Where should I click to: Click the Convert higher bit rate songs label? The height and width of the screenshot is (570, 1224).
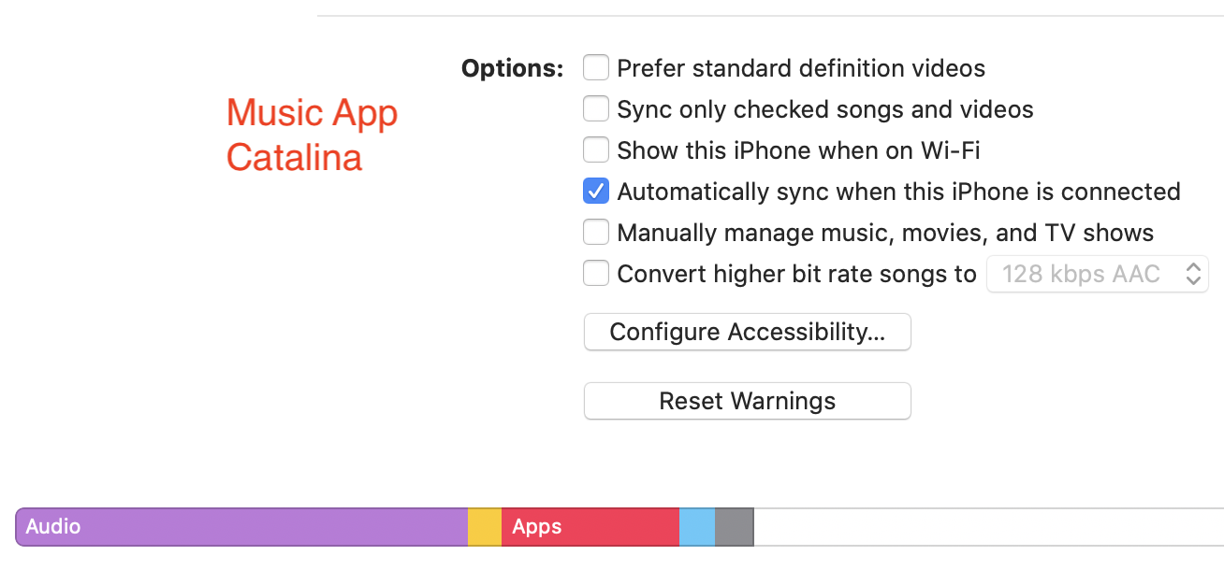click(796, 274)
